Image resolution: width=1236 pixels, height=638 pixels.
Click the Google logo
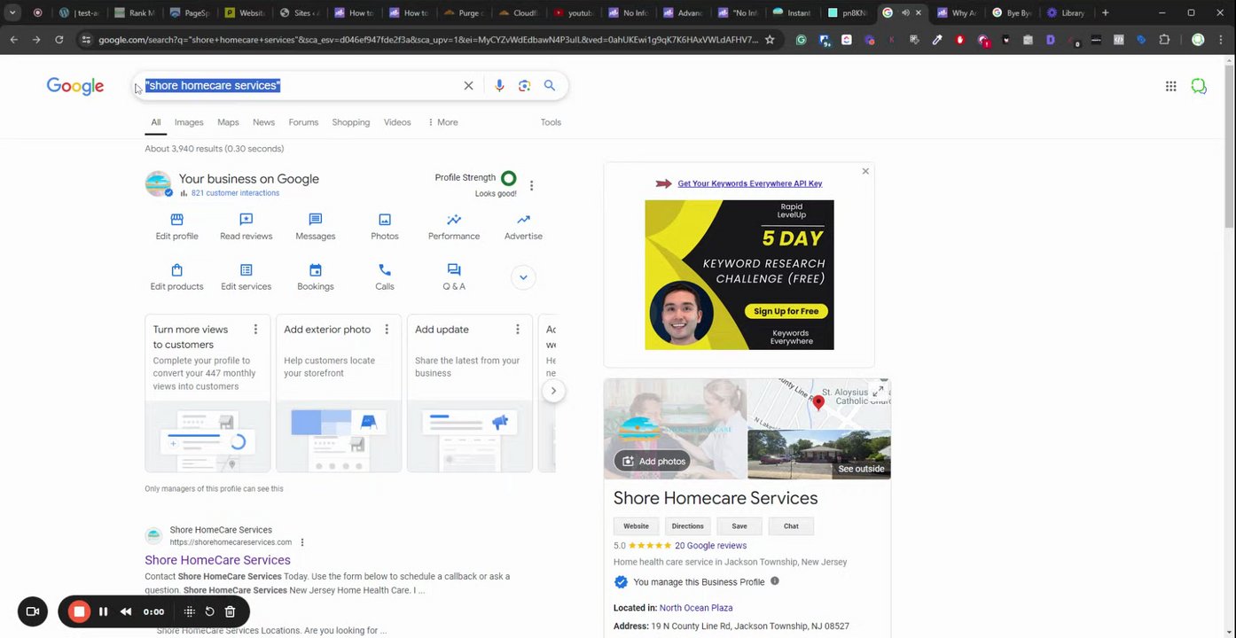(x=75, y=86)
